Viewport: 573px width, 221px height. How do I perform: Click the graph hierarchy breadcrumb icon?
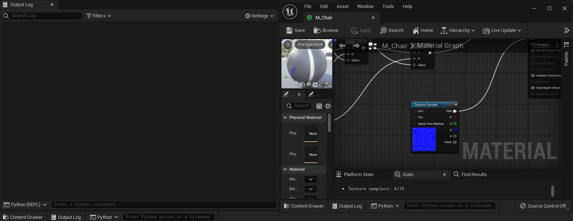[x=373, y=46]
